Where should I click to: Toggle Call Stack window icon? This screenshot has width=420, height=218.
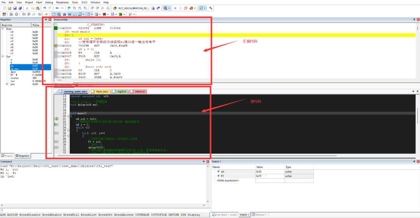(x=75, y=14)
